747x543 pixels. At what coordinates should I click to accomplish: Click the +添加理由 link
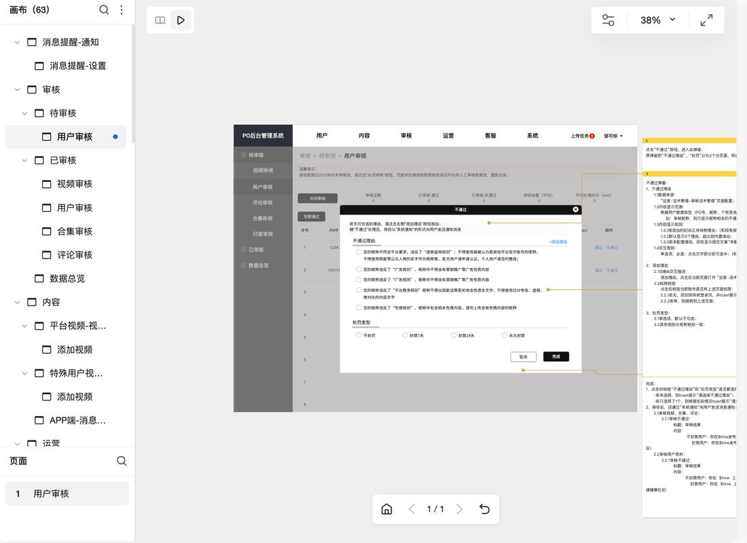click(558, 242)
